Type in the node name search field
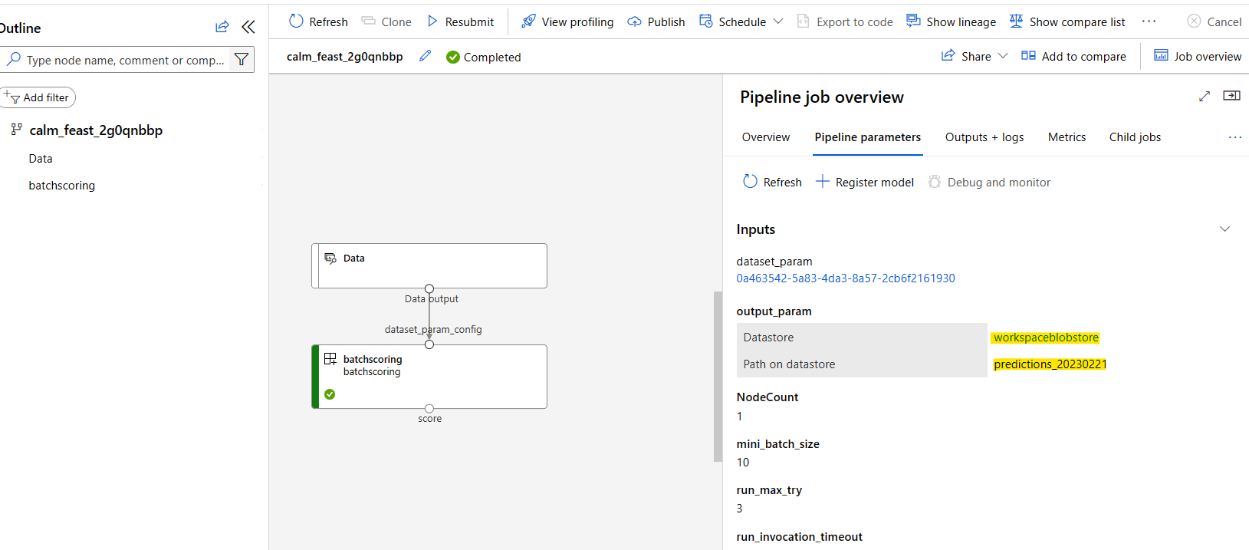 pyautogui.click(x=124, y=60)
